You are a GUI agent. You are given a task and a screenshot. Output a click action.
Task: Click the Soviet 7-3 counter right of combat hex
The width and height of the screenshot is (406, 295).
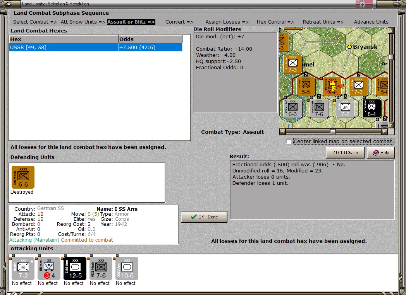[x=359, y=86]
